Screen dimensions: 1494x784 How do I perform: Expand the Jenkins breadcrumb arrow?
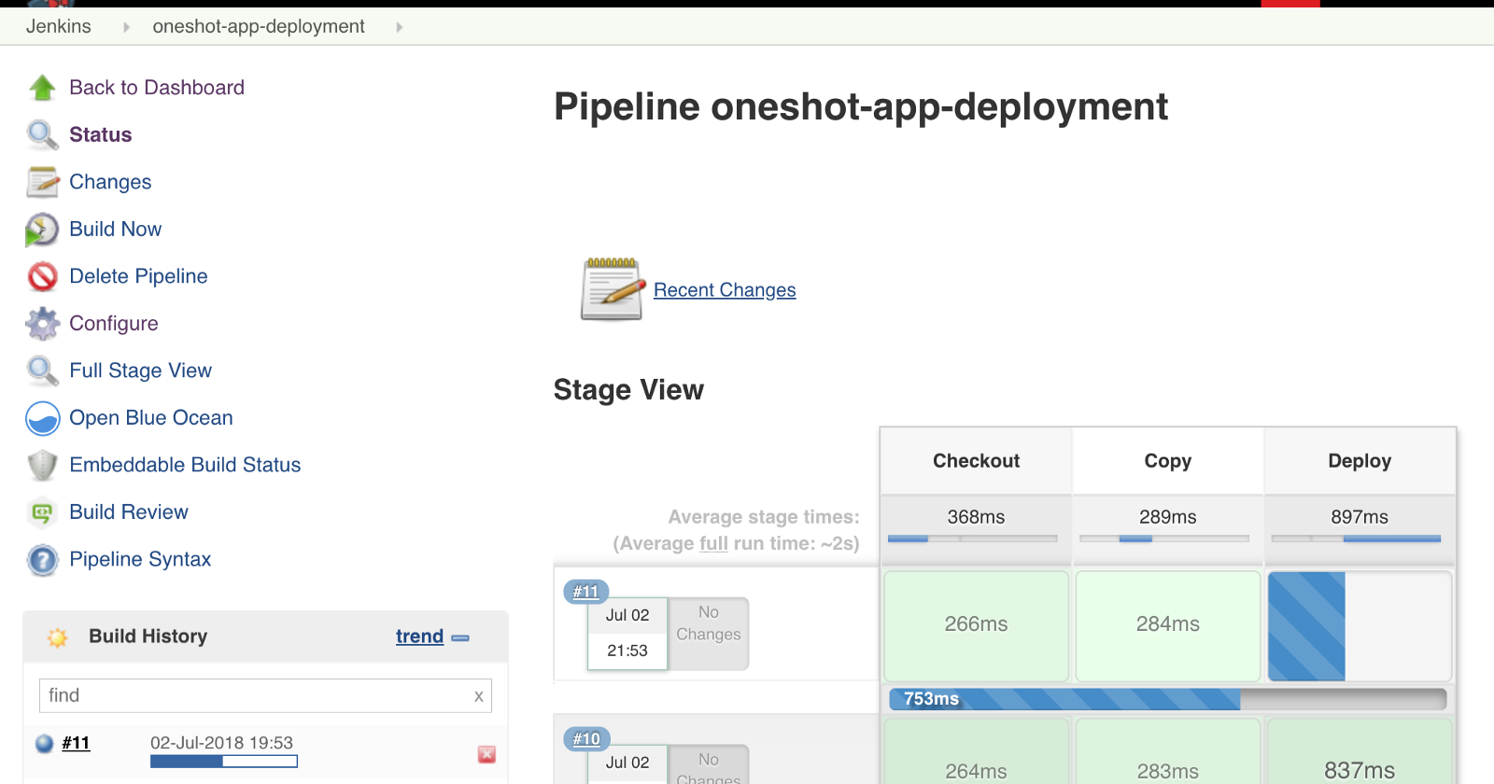126,27
